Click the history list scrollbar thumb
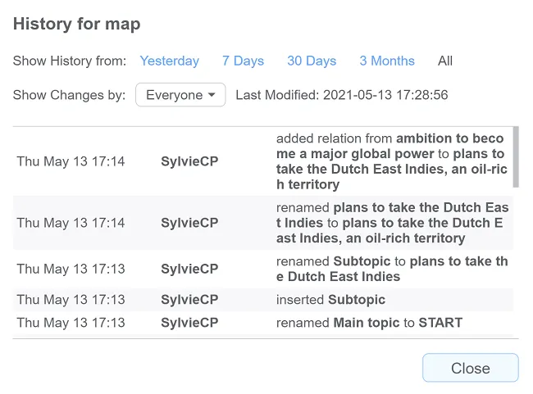533x394 pixels. (x=516, y=157)
